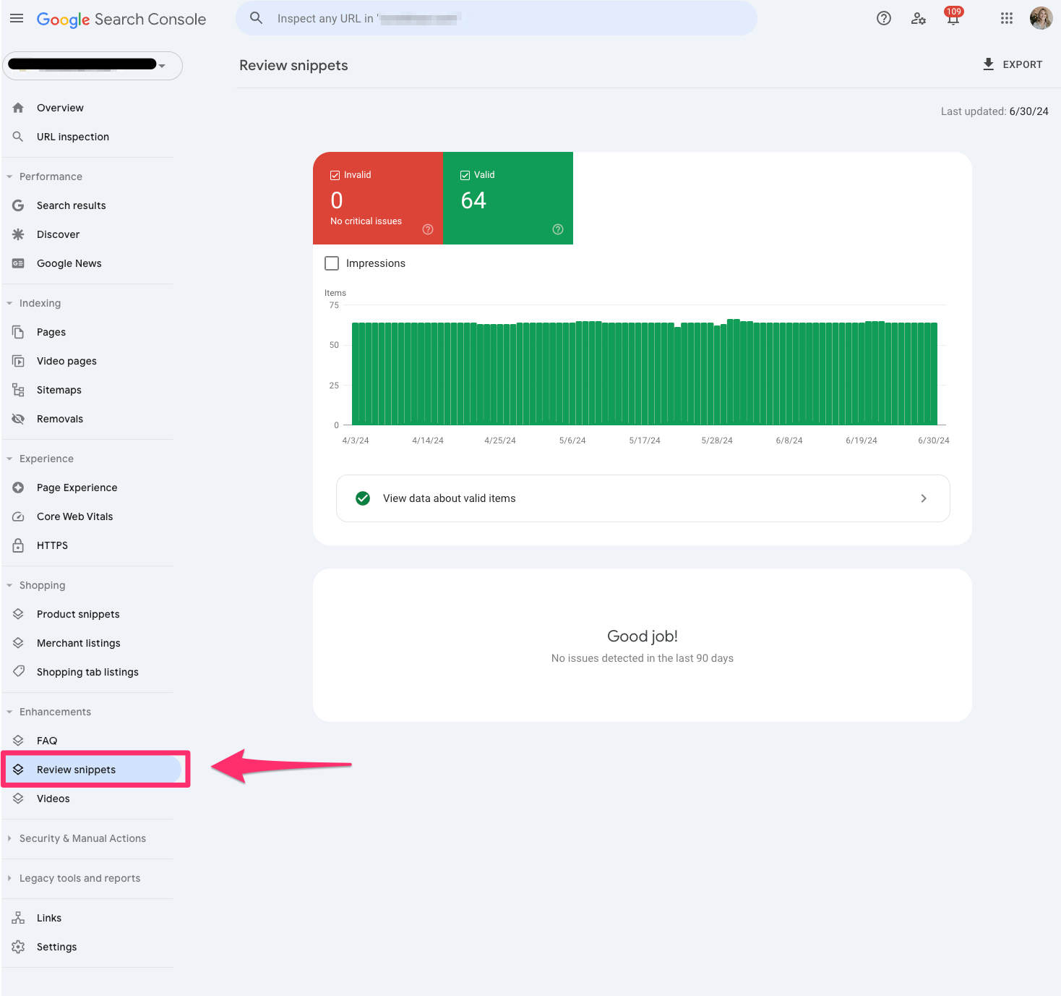
Task: Click help icon in the Invalid card
Action: click(x=428, y=229)
